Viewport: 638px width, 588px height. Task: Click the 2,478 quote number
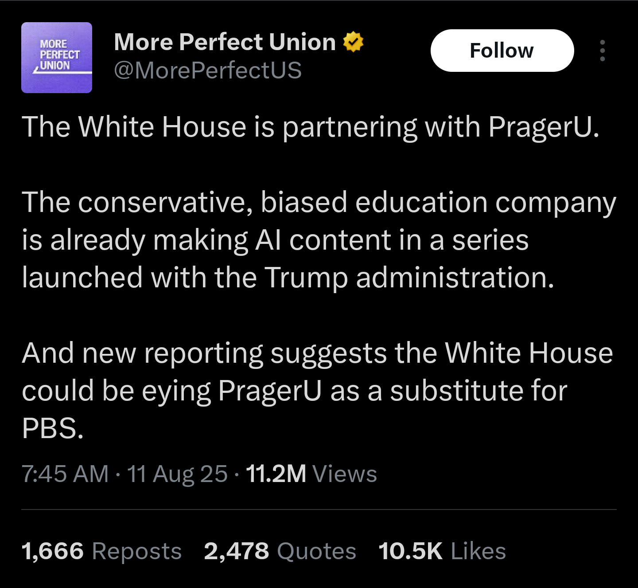click(x=236, y=551)
